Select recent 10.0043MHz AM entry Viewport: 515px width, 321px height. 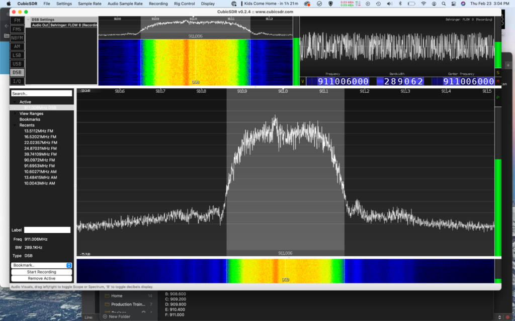pyautogui.click(x=39, y=184)
